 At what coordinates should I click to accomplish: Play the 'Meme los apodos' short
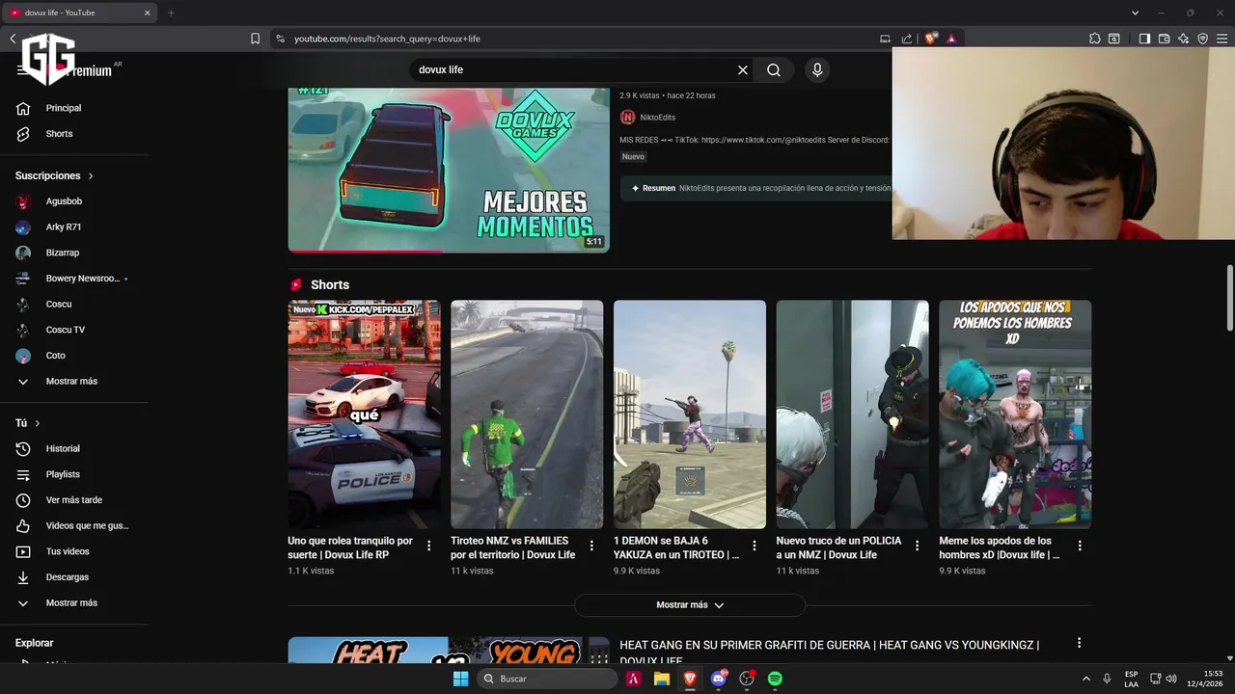[1015, 414]
